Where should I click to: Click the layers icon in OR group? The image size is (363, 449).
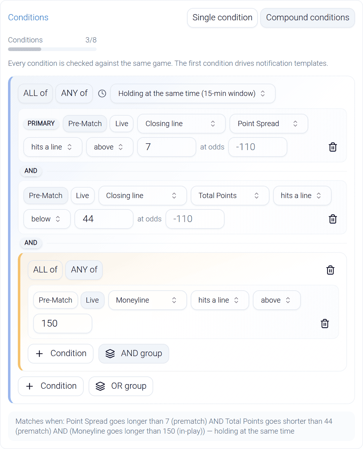(100, 386)
